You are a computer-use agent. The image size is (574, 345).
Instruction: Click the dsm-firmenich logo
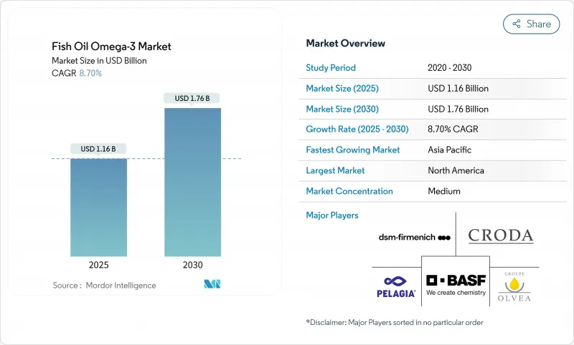(414, 237)
